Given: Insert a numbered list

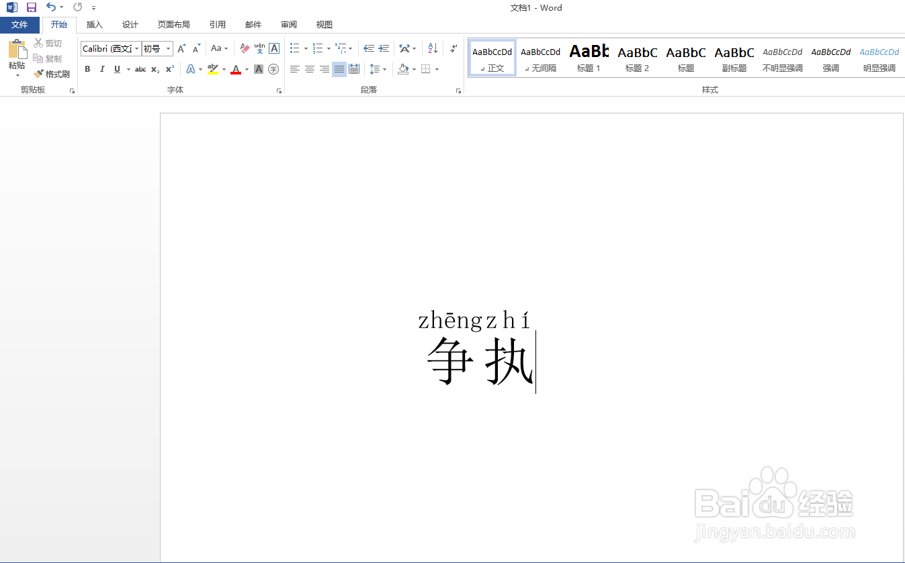Looking at the screenshot, I should coord(318,48).
